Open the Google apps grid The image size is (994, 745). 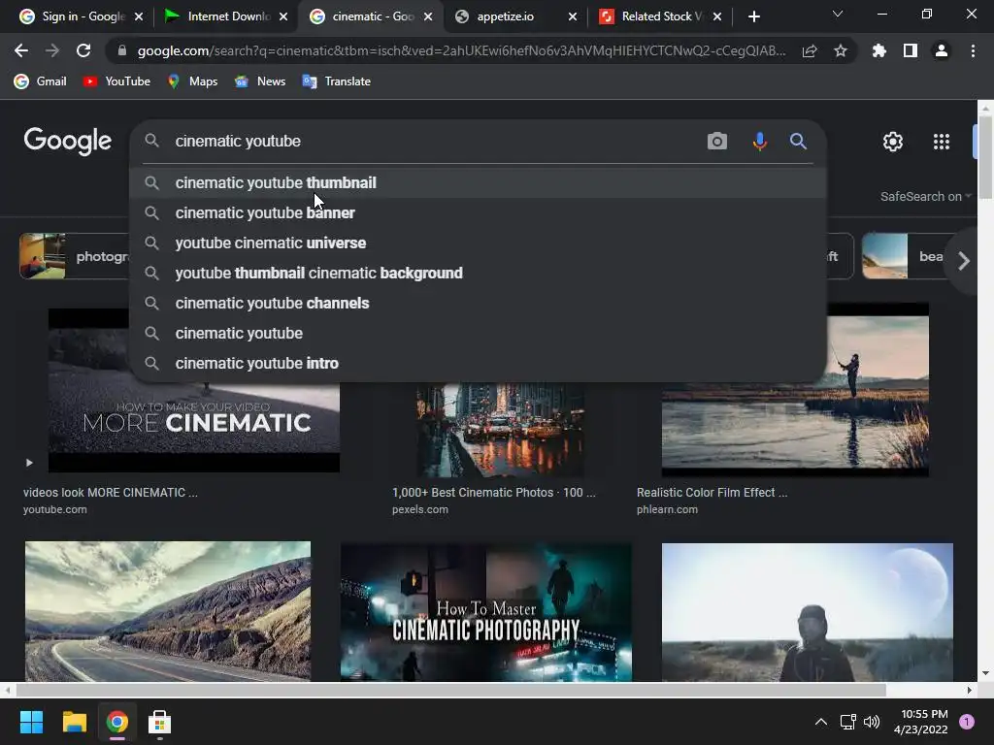click(x=942, y=142)
